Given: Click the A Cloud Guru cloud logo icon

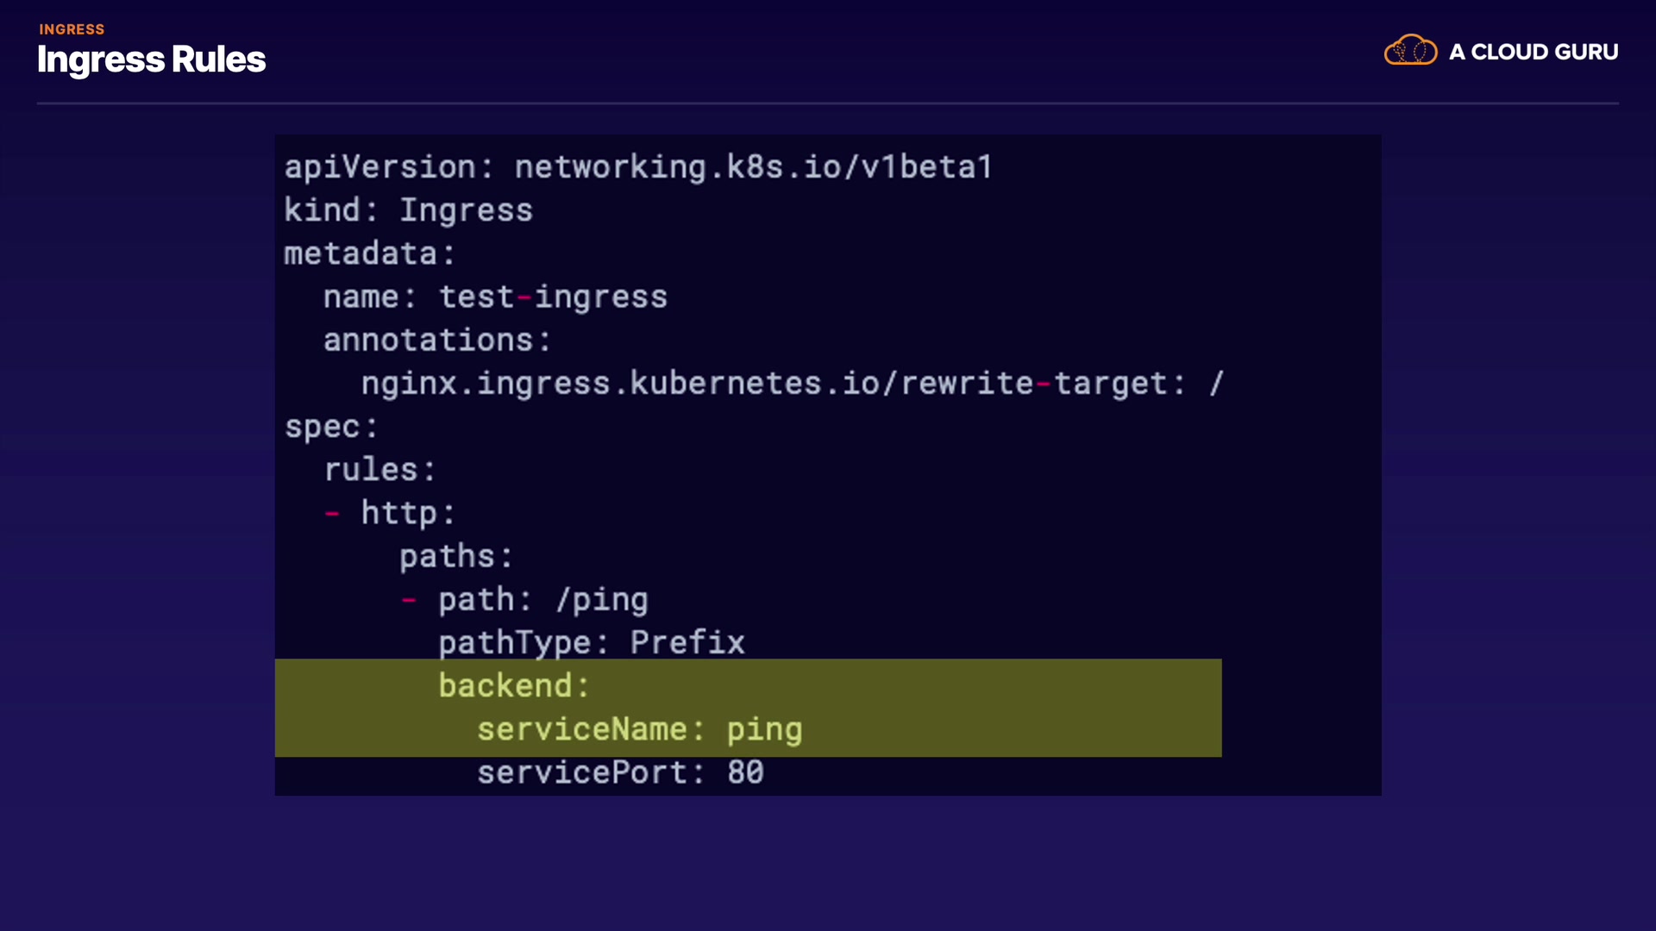Looking at the screenshot, I should [x=1410, y=51].
